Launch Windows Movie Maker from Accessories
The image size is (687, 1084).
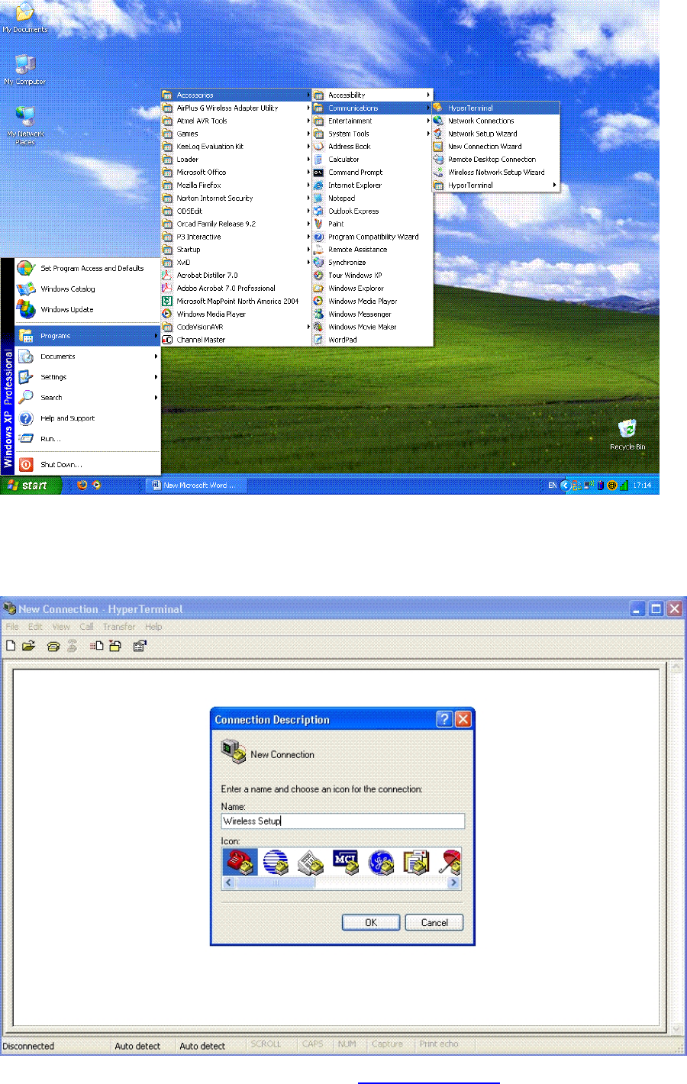click(372, 327)
